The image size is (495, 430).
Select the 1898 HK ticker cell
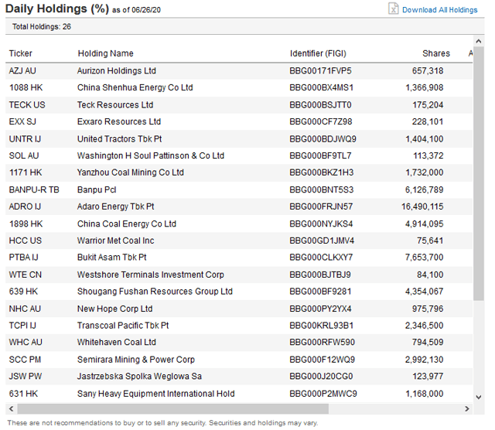pos(26,224)
